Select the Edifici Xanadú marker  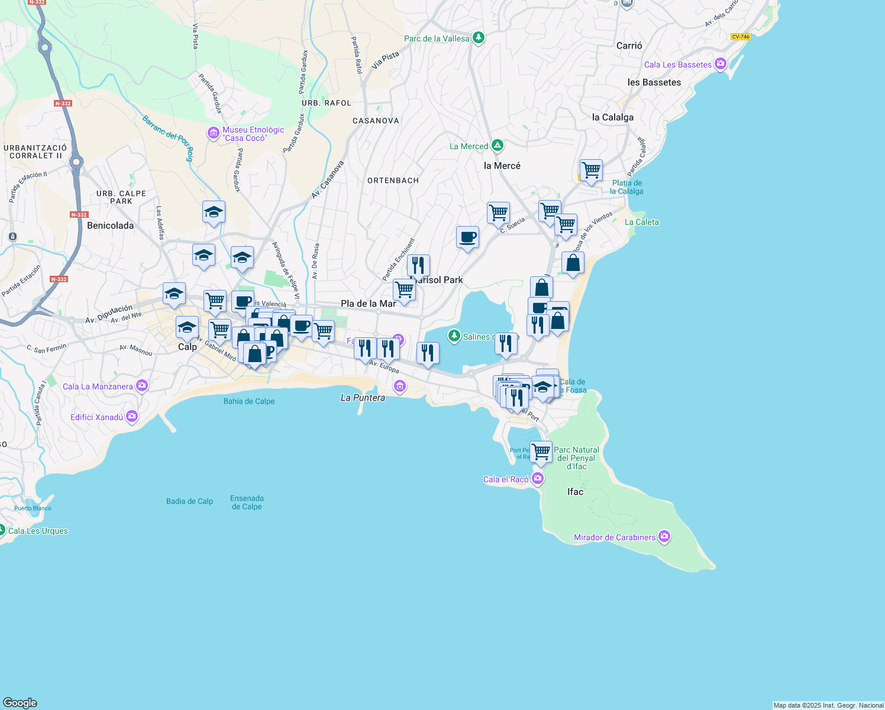(x=131, y=417)
